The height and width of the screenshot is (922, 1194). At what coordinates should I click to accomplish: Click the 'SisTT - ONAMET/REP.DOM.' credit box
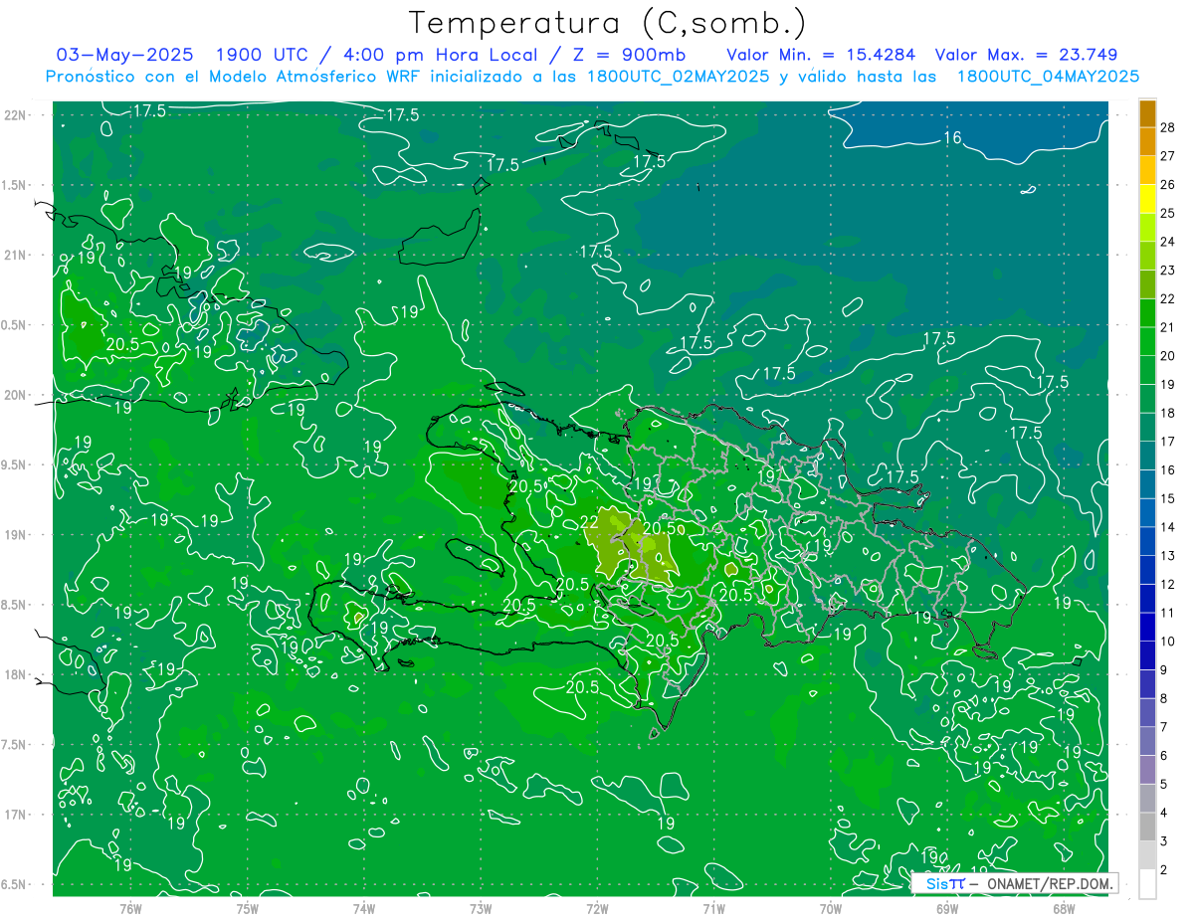pyautogui.click(x=1015, y=883)
